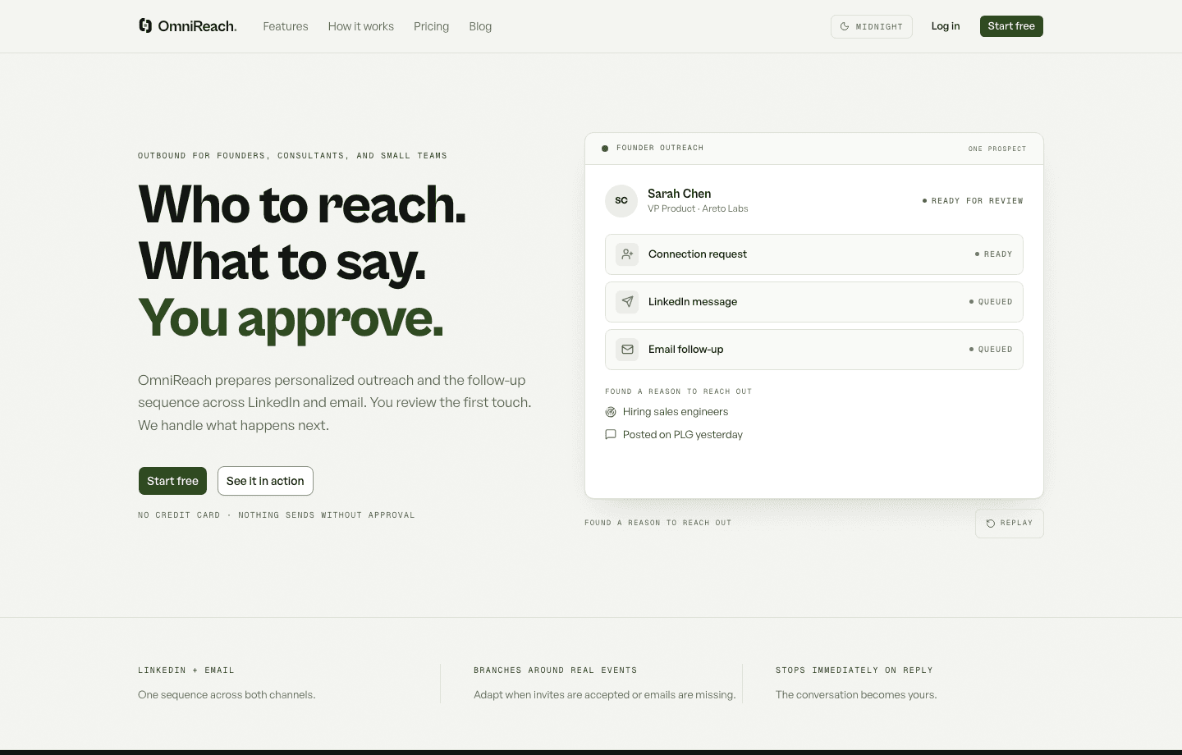1182x755 pixels.
Task: Click the target icon beside Hiring sales engineers
Action: pos(611,412)
